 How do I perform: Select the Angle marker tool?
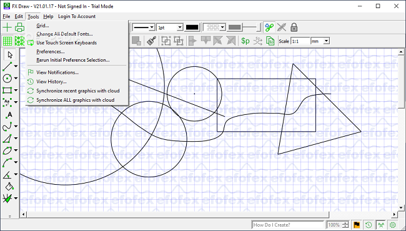tap(7, 175)
